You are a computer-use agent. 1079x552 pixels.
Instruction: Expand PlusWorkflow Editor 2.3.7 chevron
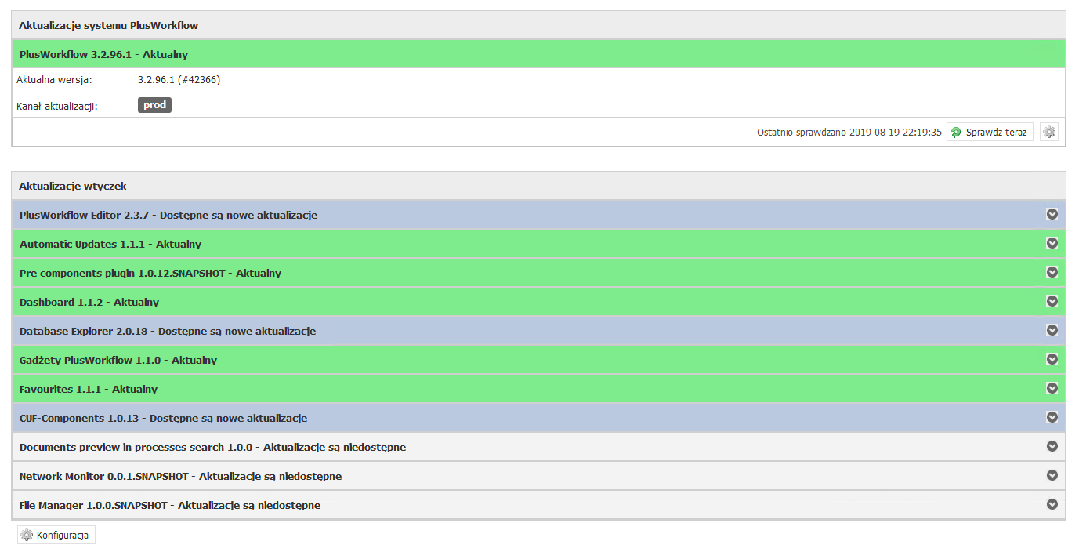pyautogui.click(x=1052, y=214)
